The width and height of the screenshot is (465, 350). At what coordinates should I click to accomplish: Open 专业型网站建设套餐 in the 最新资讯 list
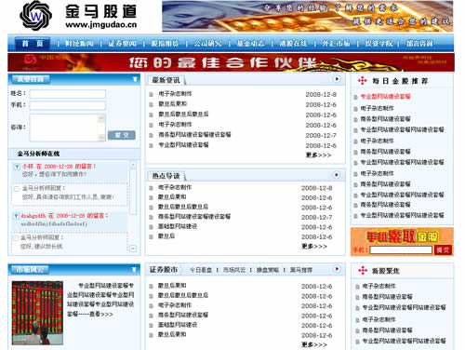tap(183, 145)
